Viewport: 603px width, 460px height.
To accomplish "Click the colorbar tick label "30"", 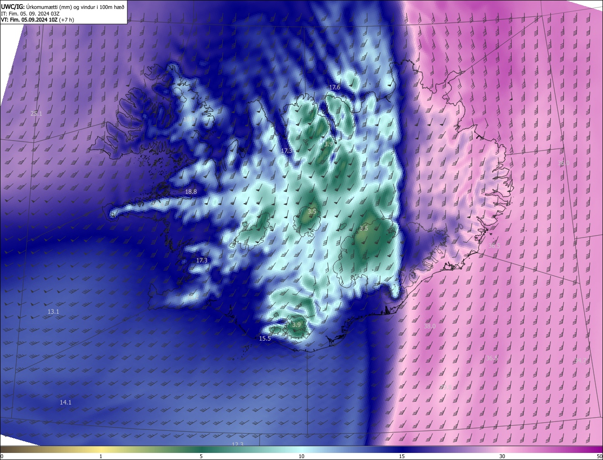I will [x=502, y=457].
